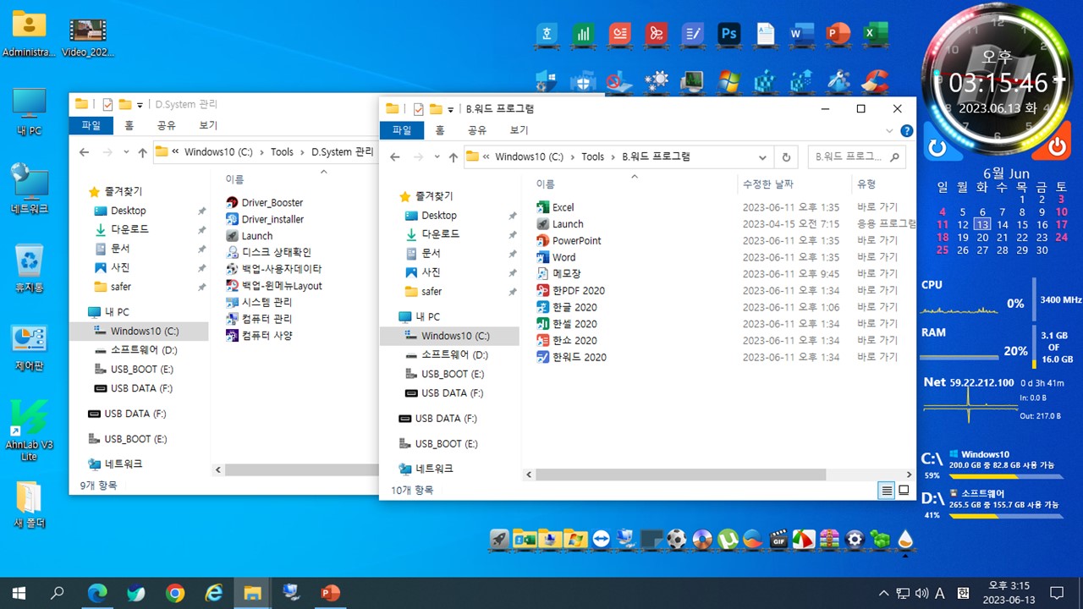Image resolution: width=1083 pixels, height=609 pixels.
Task: Open the AhnLab V3 Lite desktop icon
Action: (x=29, y=430)
